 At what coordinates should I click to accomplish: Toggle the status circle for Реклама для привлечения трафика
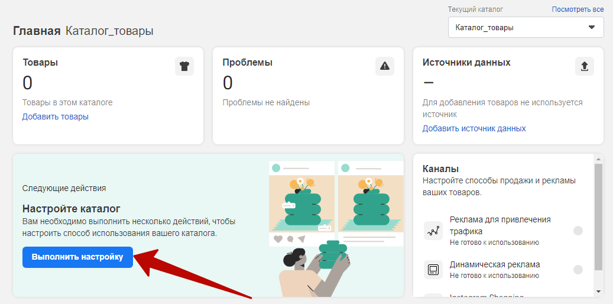(578, 231)
